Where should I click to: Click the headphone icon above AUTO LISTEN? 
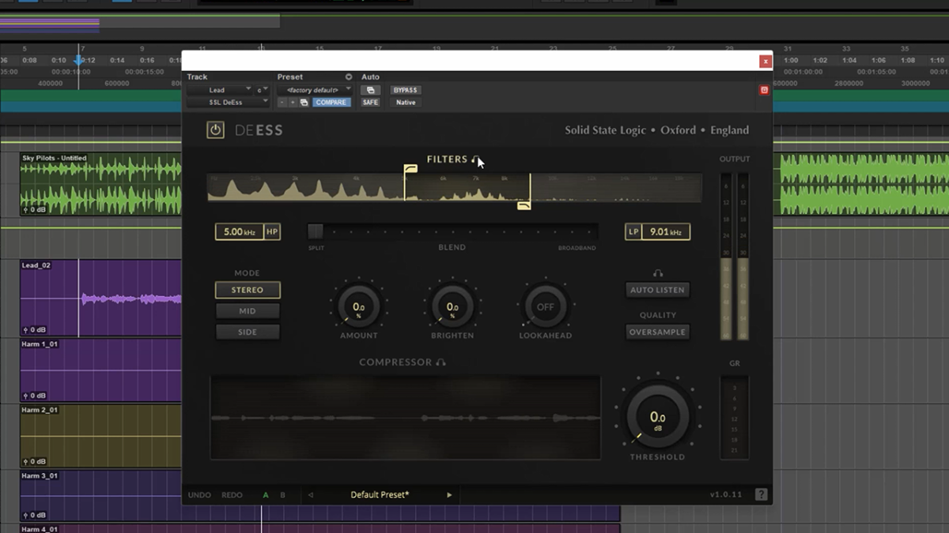pos(657,273)
